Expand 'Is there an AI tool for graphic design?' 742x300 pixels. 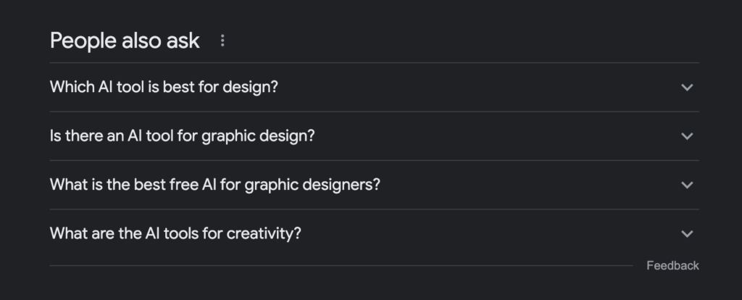[375, 136]
